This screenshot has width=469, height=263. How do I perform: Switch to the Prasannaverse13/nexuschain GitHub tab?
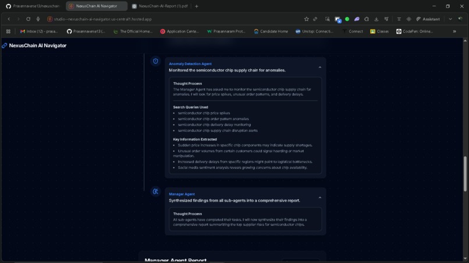(33, 6)
